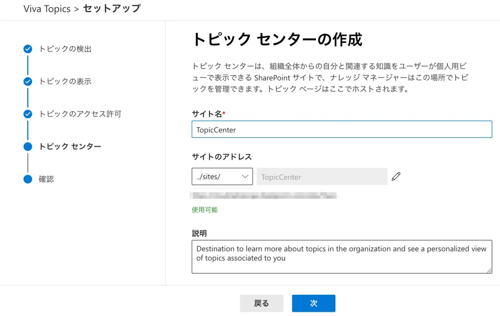This screenshot has height=316, width=500.
Task: Click the pencil icon to edit site address
Action: 396,176
